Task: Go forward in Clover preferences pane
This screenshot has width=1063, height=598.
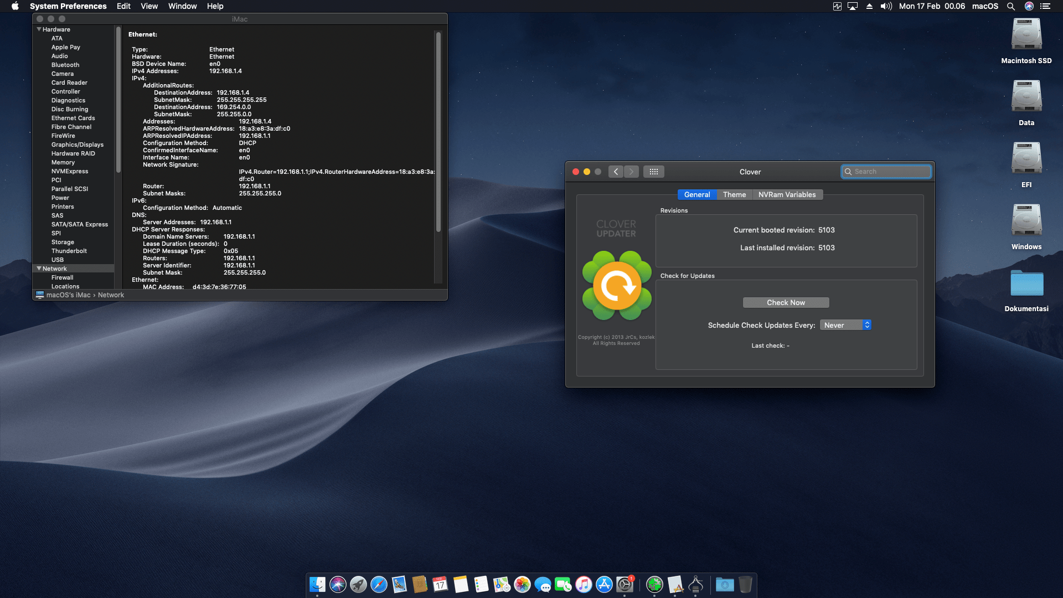Action: pos(631,172)
